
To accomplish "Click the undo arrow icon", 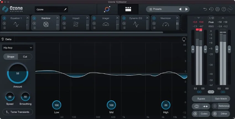I will coord(205,9).
